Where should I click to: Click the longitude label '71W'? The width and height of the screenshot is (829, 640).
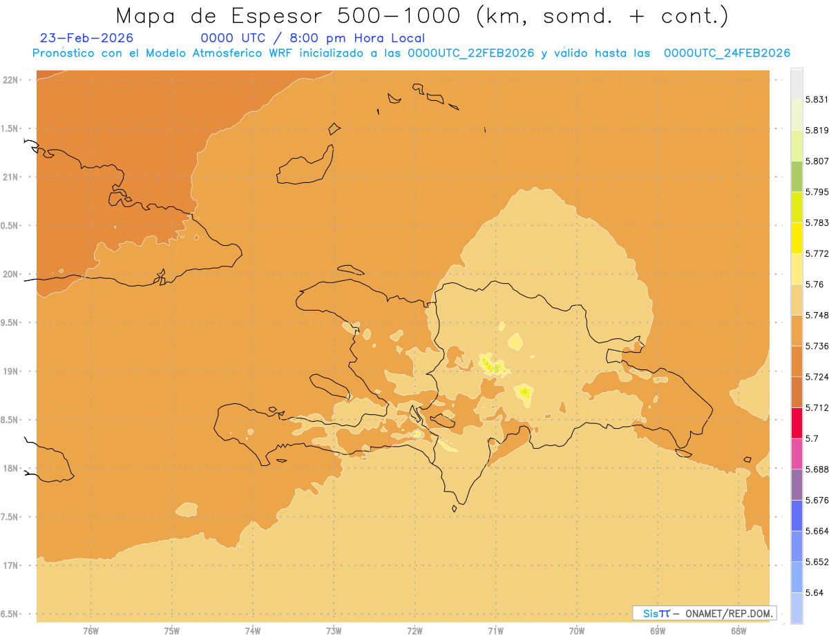[496, 630]
